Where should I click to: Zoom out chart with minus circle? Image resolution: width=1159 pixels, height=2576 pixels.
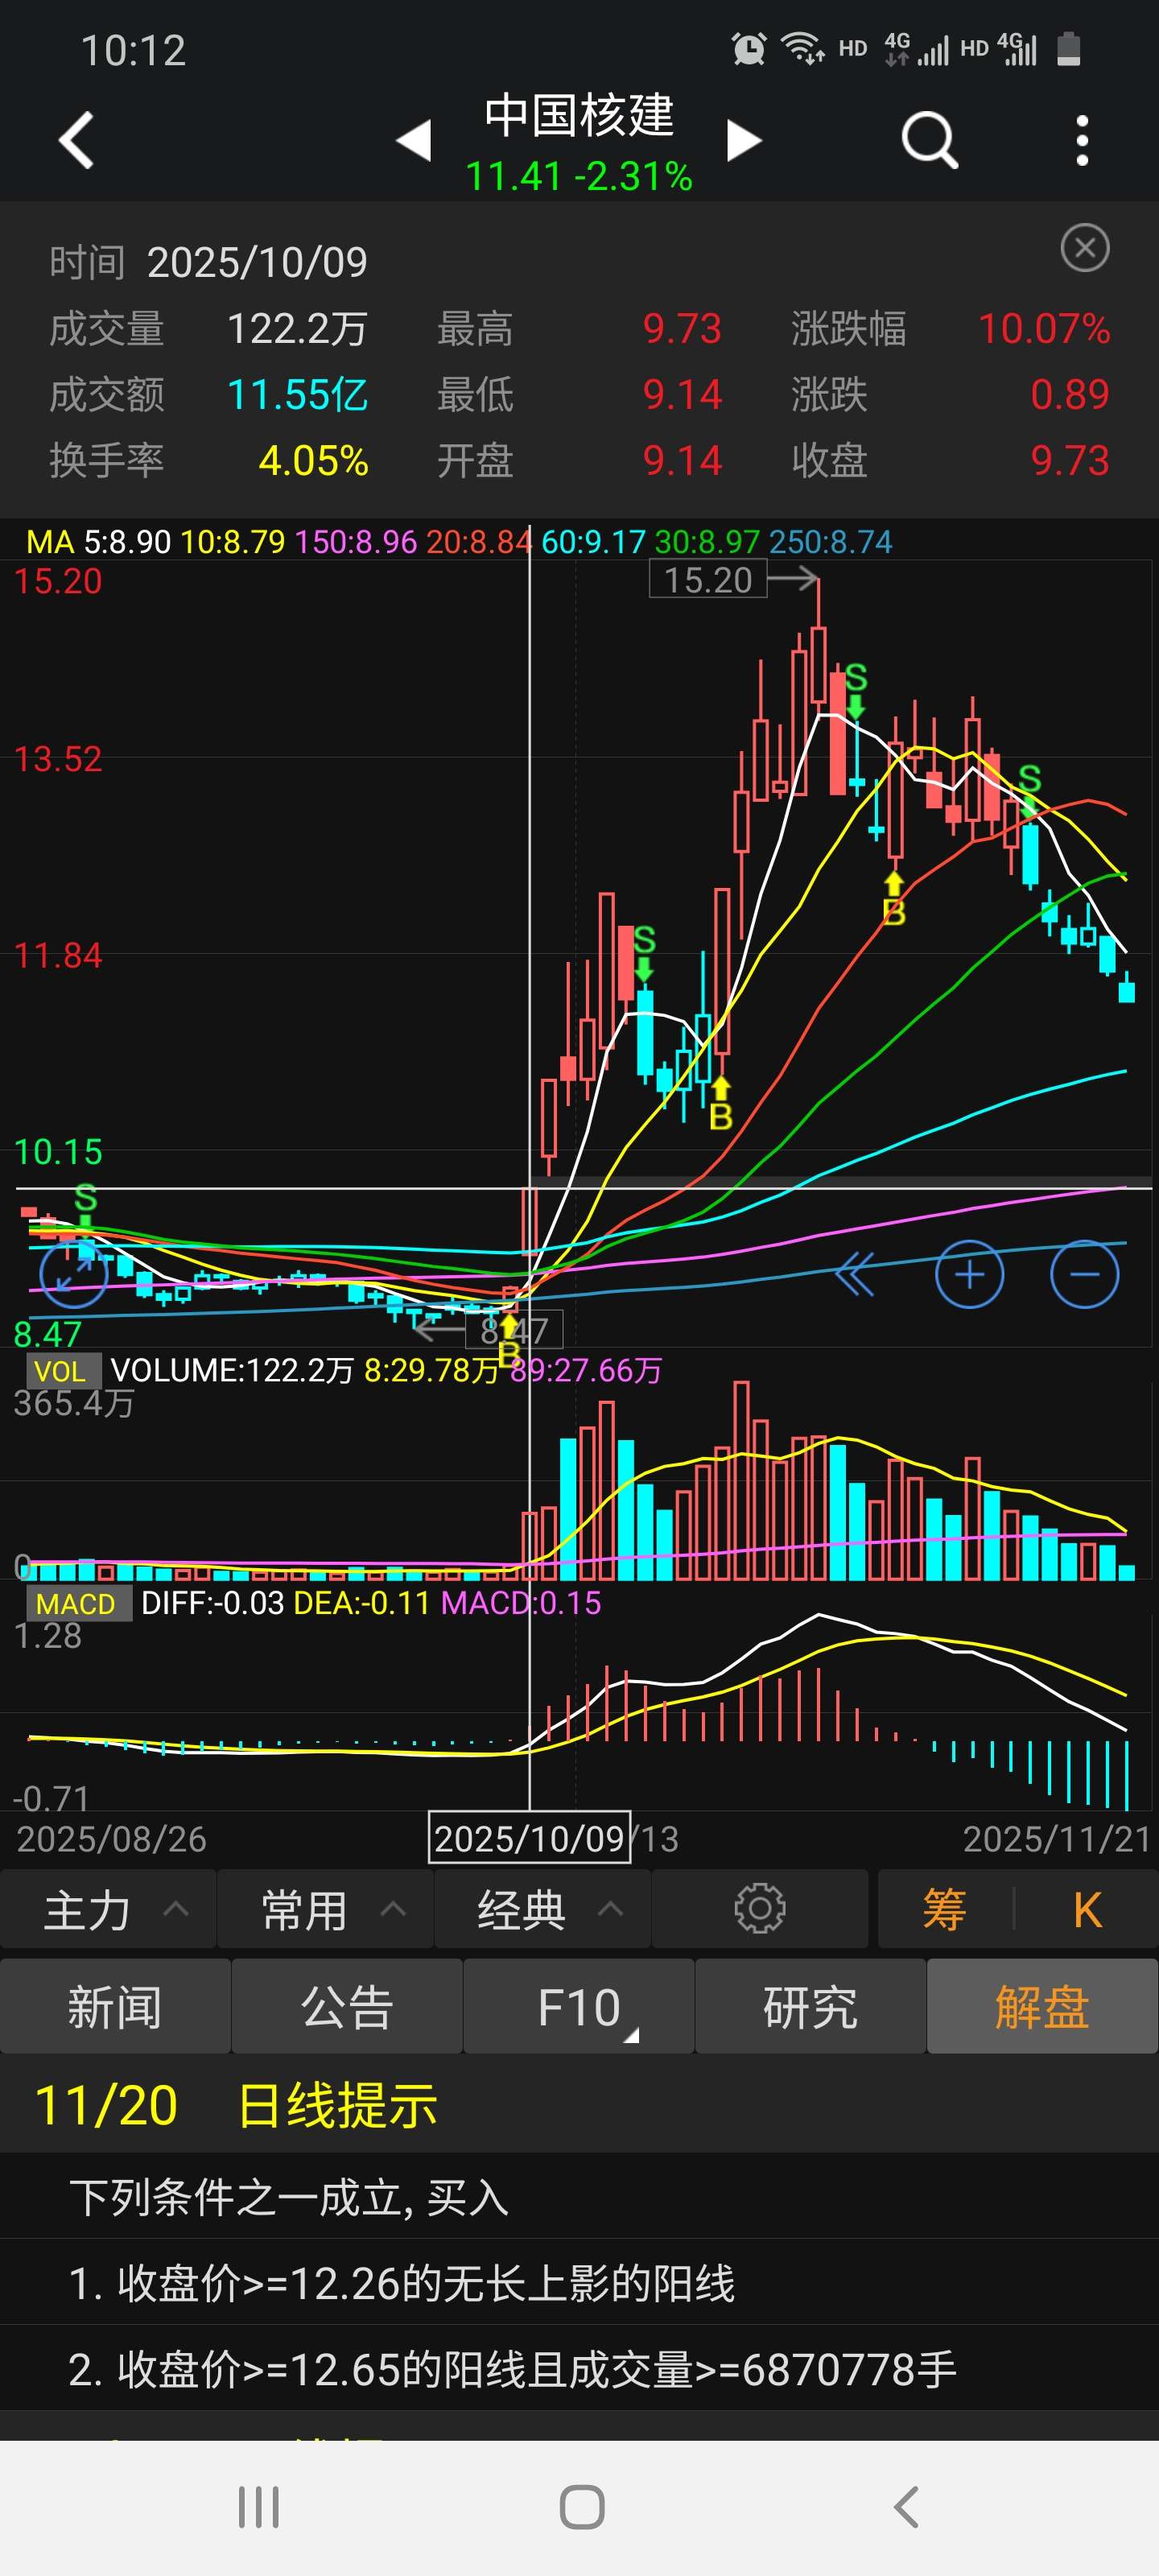pos(1085,1274)
